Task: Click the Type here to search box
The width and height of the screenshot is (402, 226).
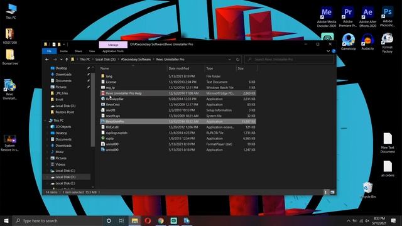Action: pyautogui.click(x=58, y=220)
